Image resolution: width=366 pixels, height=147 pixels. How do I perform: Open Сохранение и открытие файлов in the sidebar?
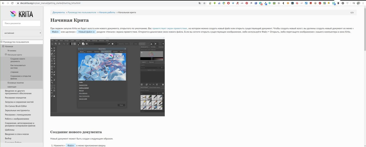pyautogui.click(x=21, y=77)
